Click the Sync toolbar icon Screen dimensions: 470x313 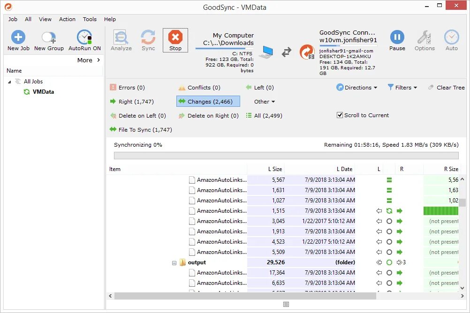point(148,37)
